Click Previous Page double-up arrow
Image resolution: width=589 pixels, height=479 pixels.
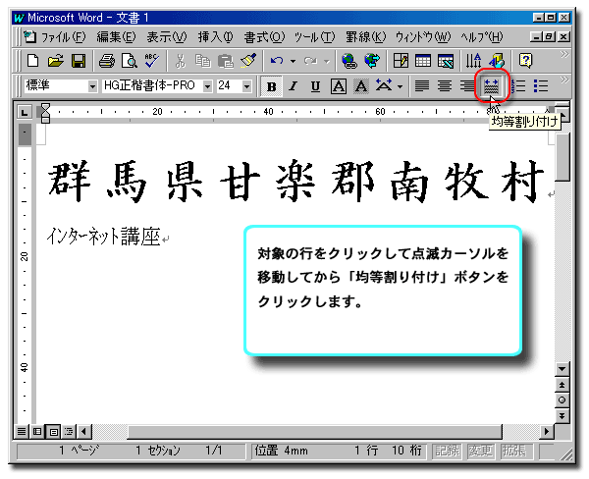(562, 385)
